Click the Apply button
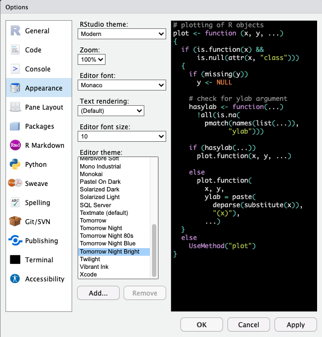 tap(296, 324)
